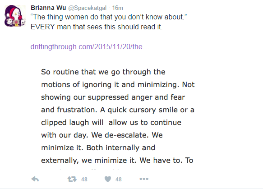Open Brianna Wu's profile avatar
The width and height of the screenshot is (263, 189).
15,16
